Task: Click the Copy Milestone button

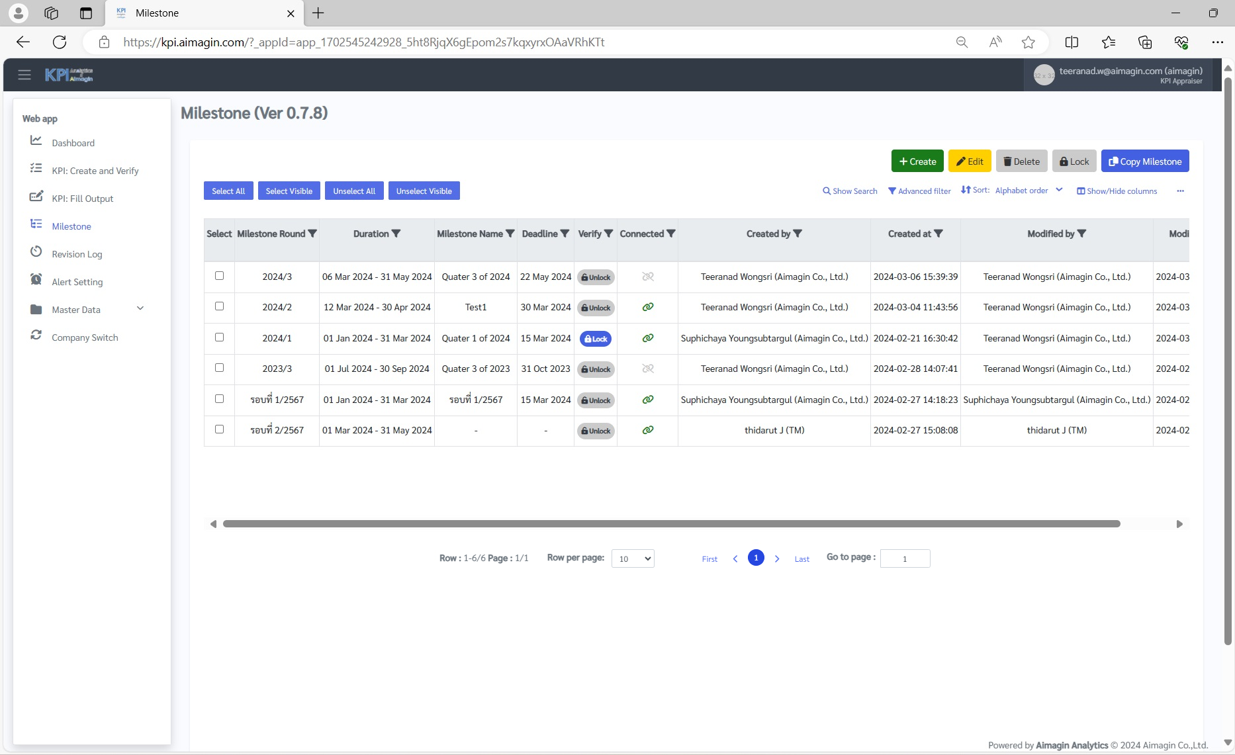Action: (1145, 161)
